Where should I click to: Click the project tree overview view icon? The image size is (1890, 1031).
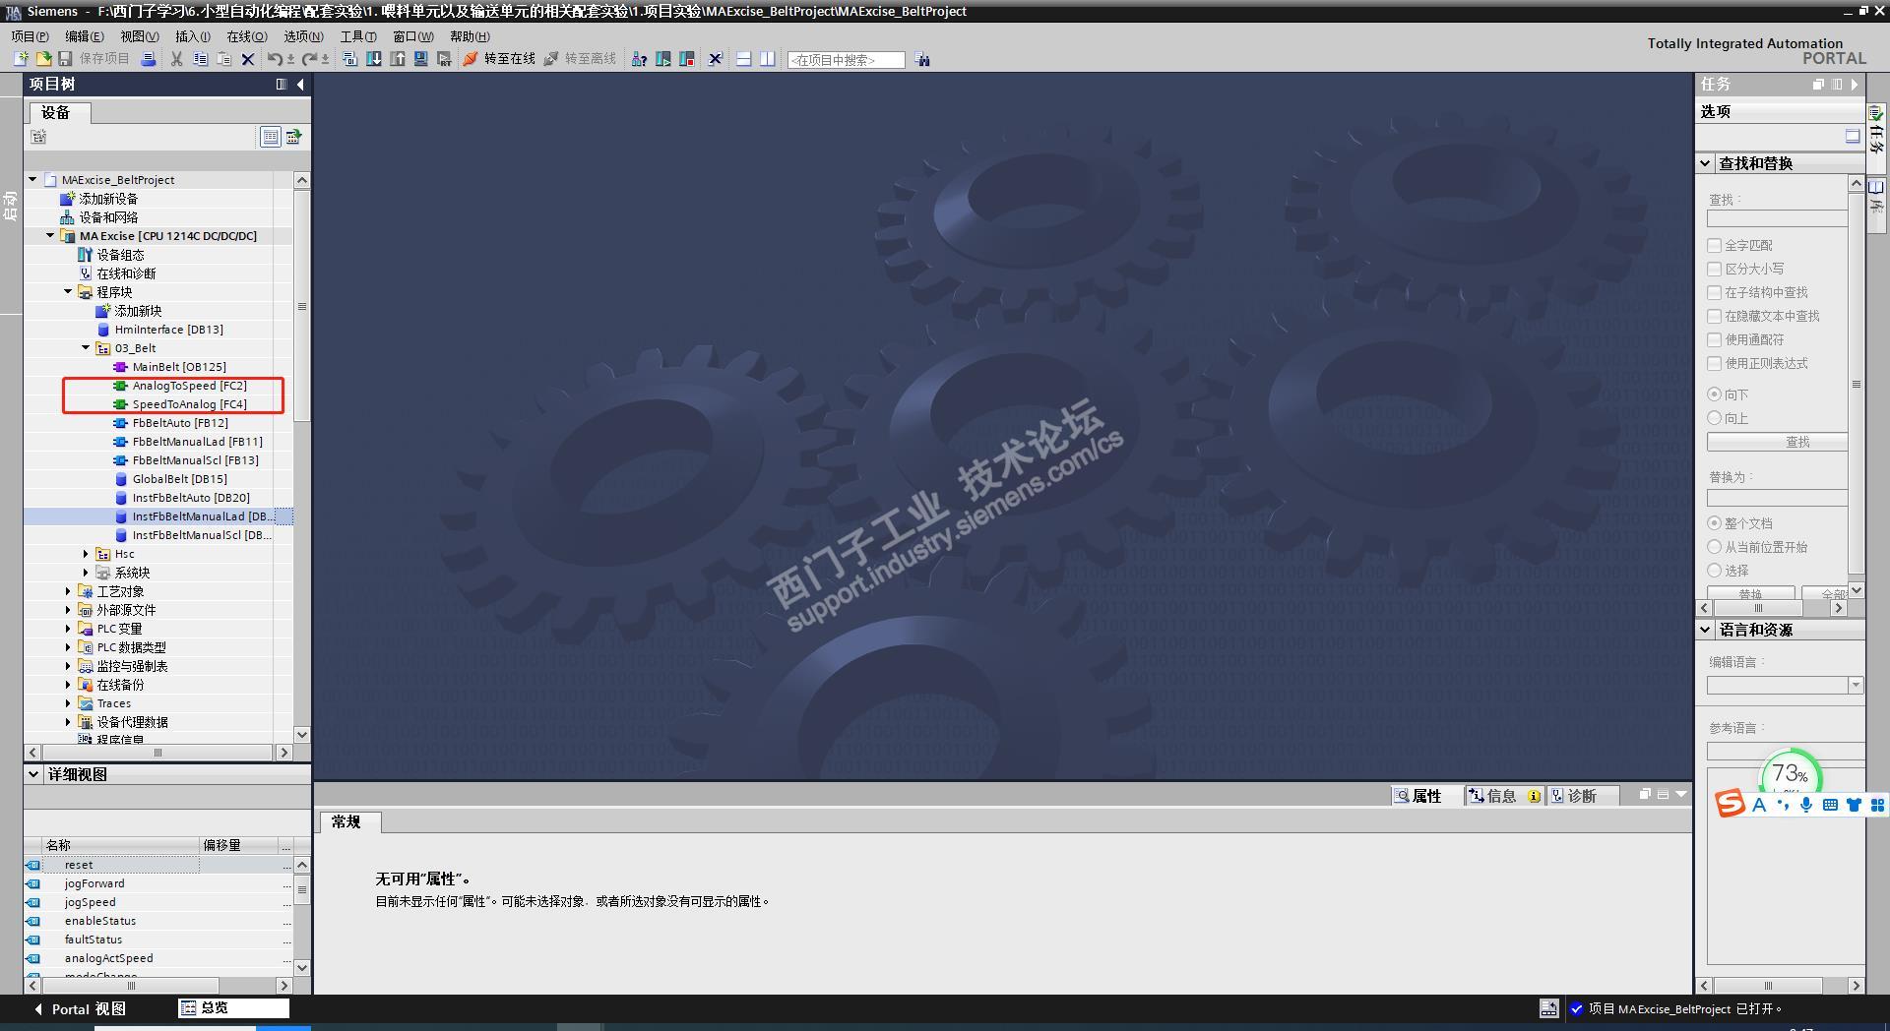271,137
